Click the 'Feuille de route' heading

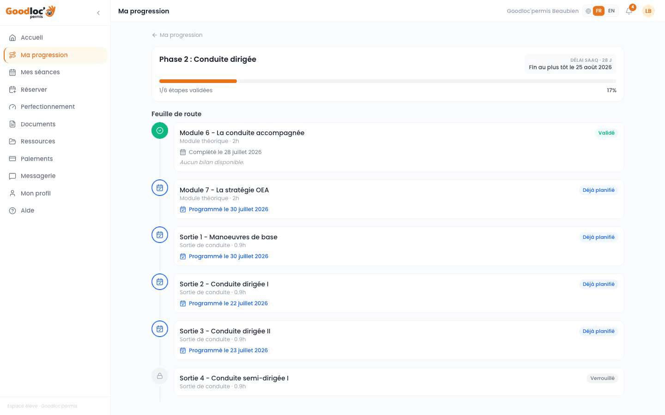176,114
